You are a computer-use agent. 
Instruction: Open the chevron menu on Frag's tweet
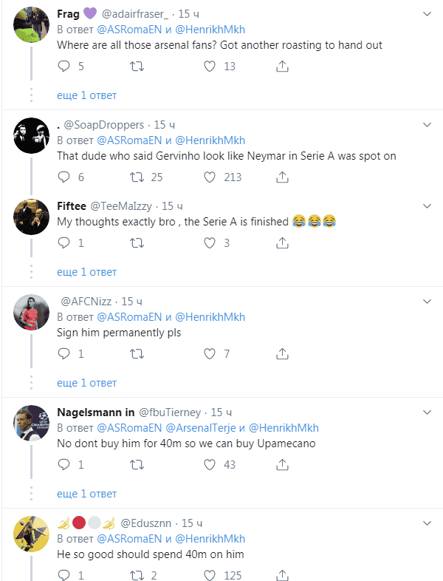coord(427,14)
